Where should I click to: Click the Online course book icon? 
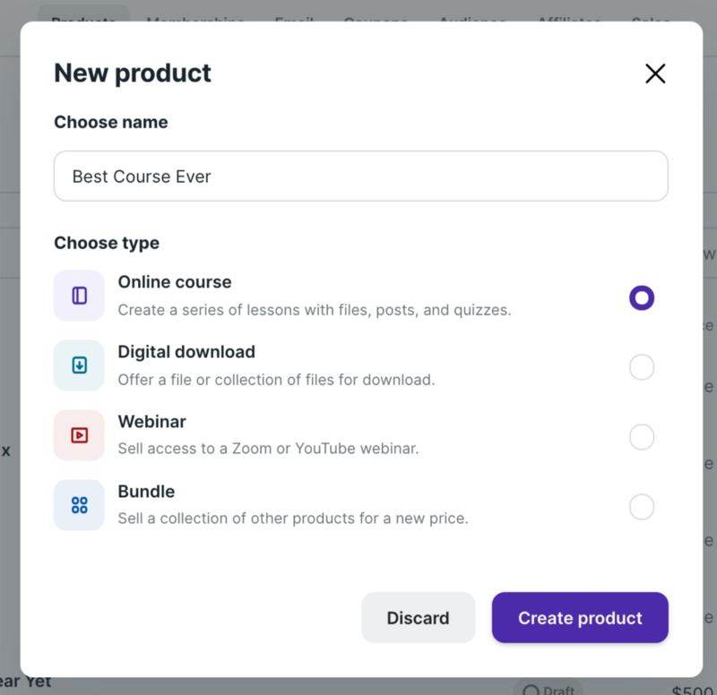[79, 296]
